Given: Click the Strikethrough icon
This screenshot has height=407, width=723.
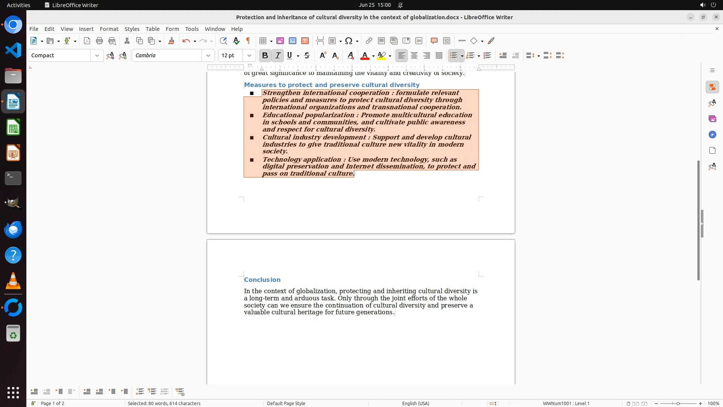Looking at the screenshot, I should click(x=307, y=55).
